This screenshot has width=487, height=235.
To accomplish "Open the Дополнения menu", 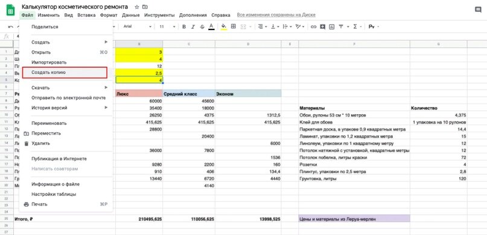I will [x=193, y=15].
